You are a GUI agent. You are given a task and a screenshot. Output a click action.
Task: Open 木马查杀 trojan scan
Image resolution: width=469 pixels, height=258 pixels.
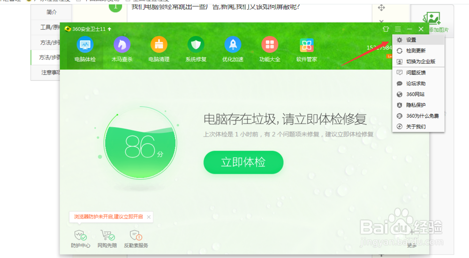pyautogui.click(x=122, y=50)
